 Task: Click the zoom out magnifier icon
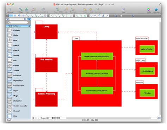tap(116, 16)
